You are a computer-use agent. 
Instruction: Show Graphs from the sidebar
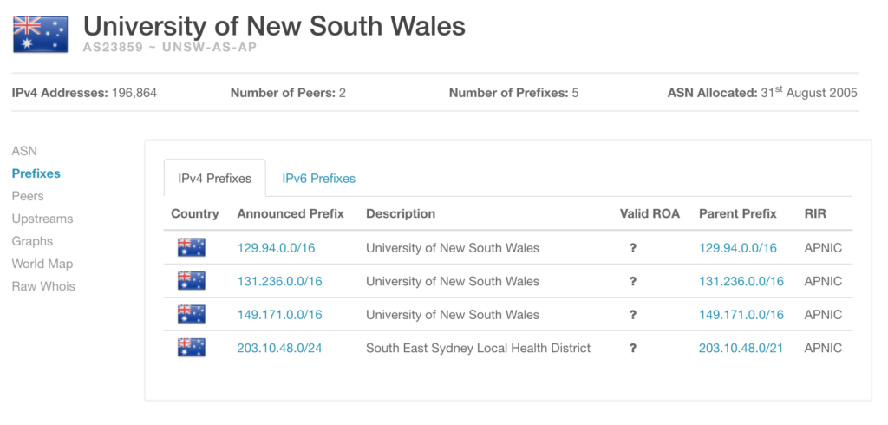click(32, 241)
